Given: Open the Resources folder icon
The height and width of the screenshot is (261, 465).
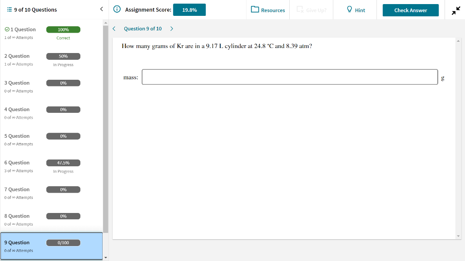Looking at the screenshot, I should pos(255,10).
